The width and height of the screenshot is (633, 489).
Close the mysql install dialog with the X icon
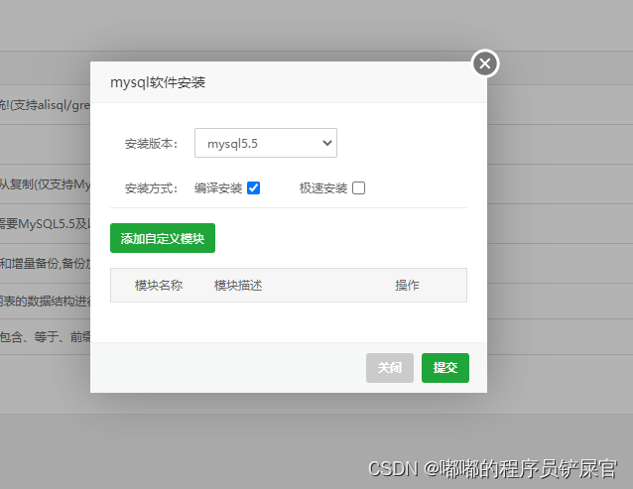(x=485, y=63)
